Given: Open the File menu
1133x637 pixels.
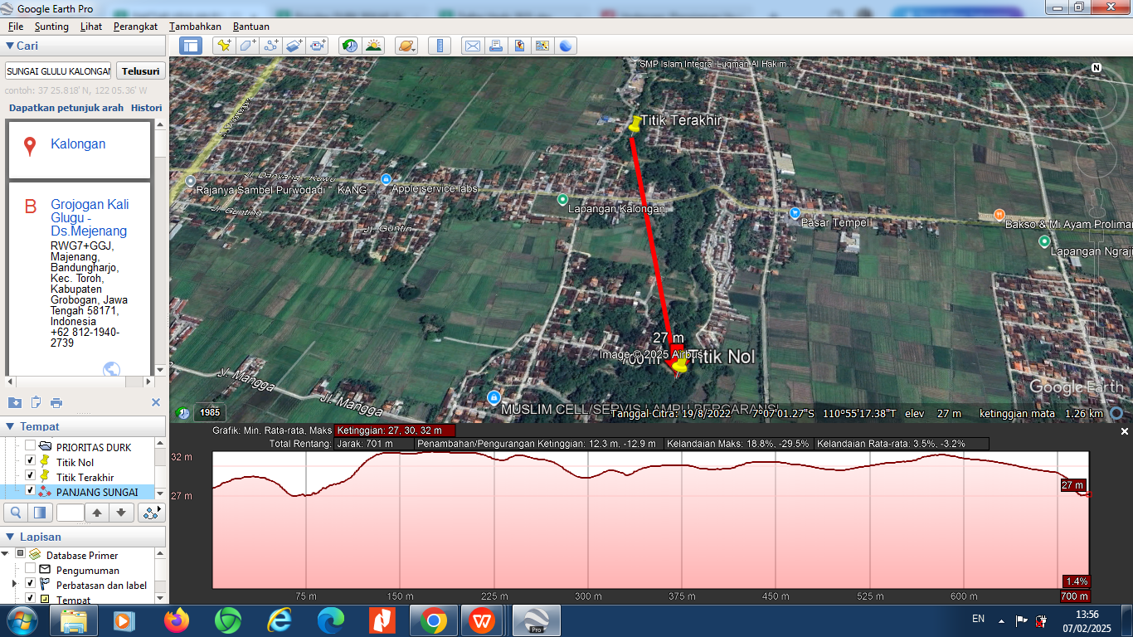Looking at the screenshot, I should pyautogui.click(x=15, y=27).
